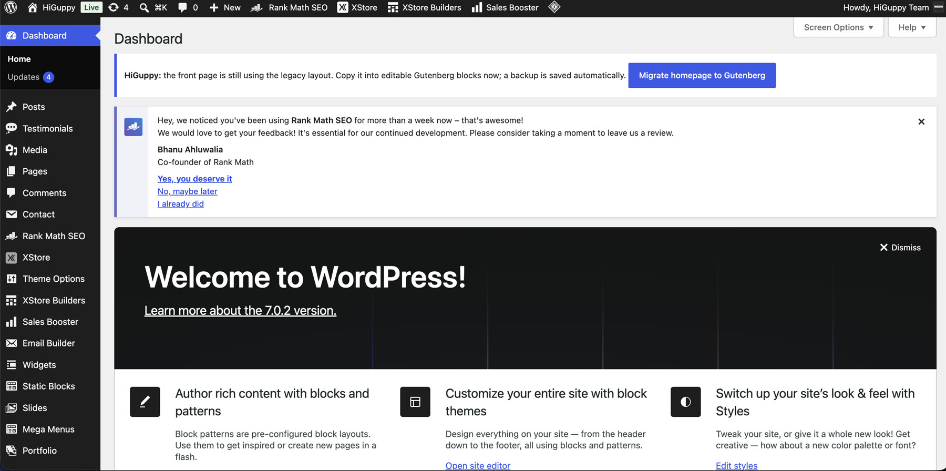Open Testimonials menu label
This screenshot has width=946, height=471.
point(47,128)
